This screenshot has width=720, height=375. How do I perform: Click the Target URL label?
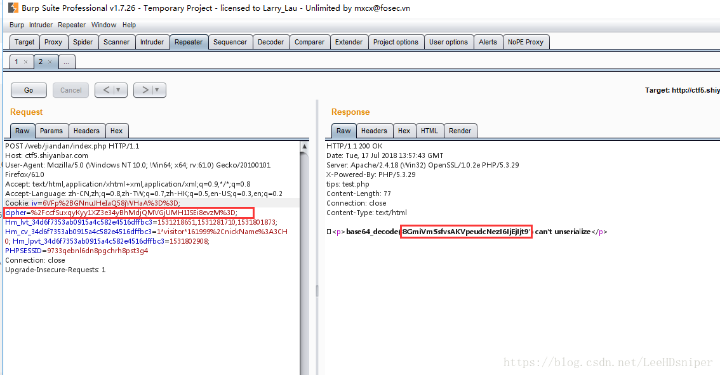coord(683,90)
